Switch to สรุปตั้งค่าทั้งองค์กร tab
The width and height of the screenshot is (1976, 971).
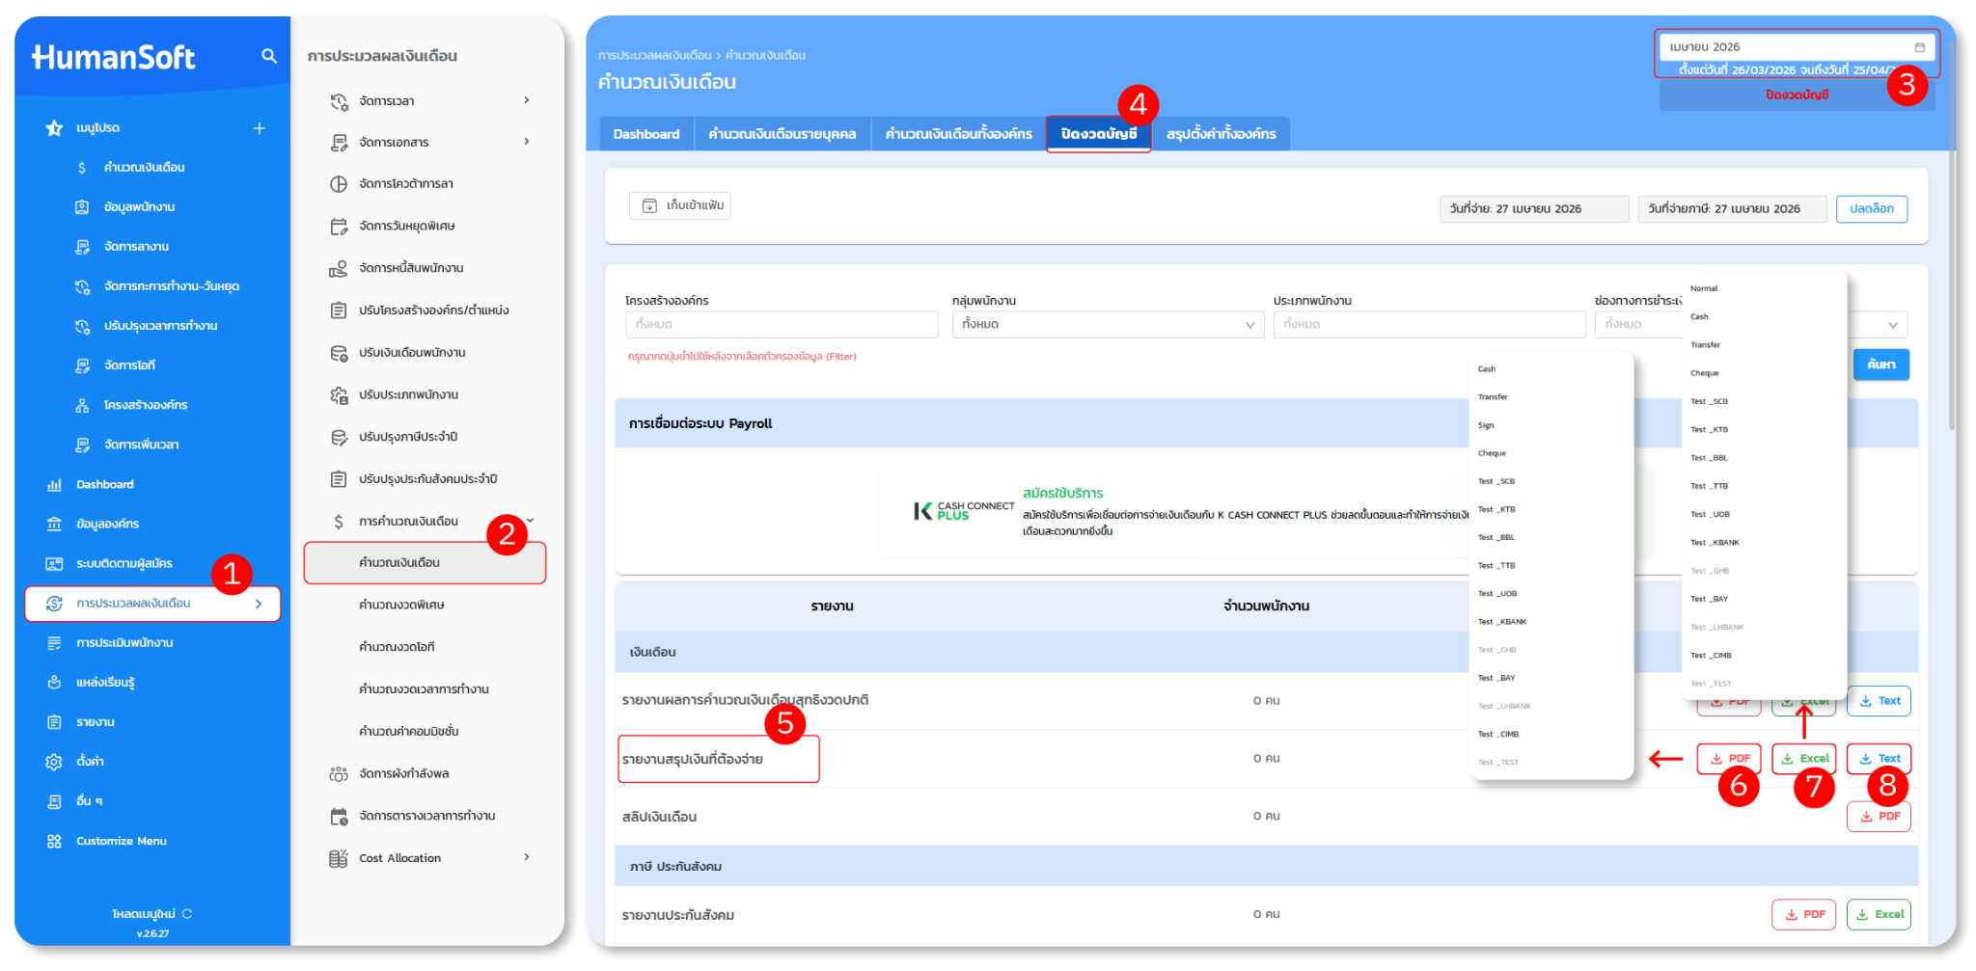[1221, 134]
